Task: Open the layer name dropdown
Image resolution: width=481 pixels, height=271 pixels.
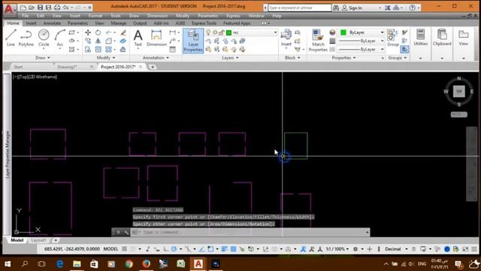Action: click(x=275, y=32)
